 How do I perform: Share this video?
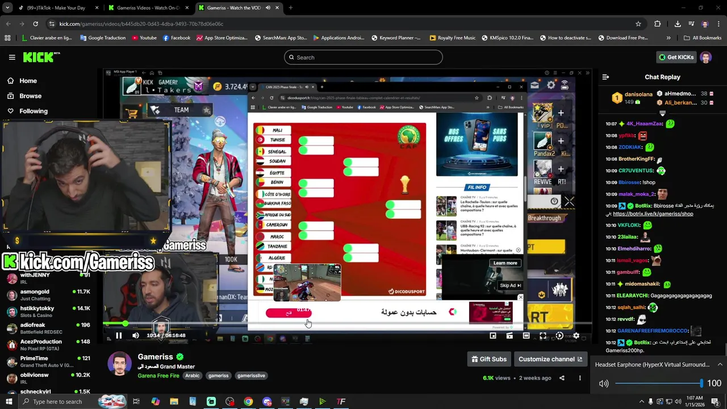click(562, 378)
